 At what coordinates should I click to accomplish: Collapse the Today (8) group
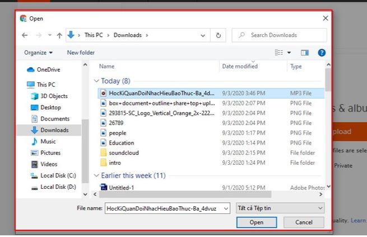[x=96, y=81]
